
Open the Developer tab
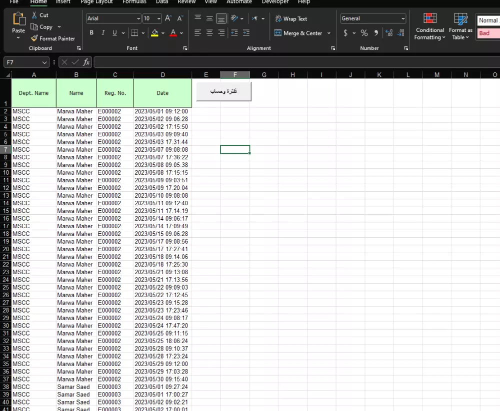coord(275,2)
